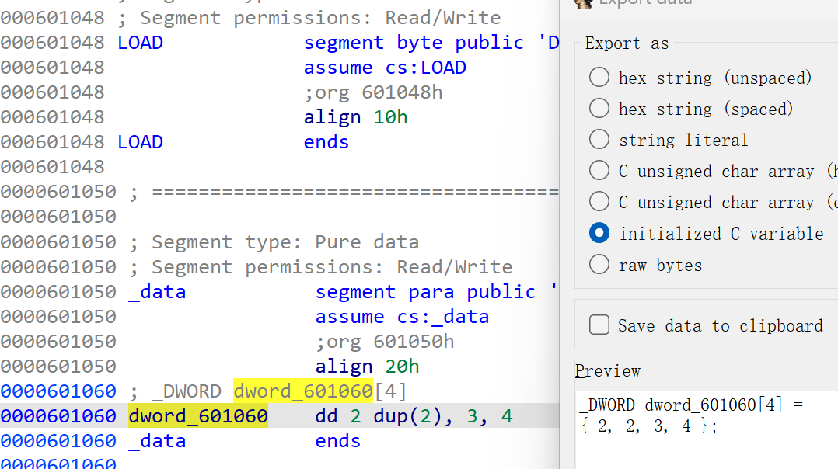838x469 pixels.
Task: Choose the raw bytes export option
Action: [x=599, y=265]
